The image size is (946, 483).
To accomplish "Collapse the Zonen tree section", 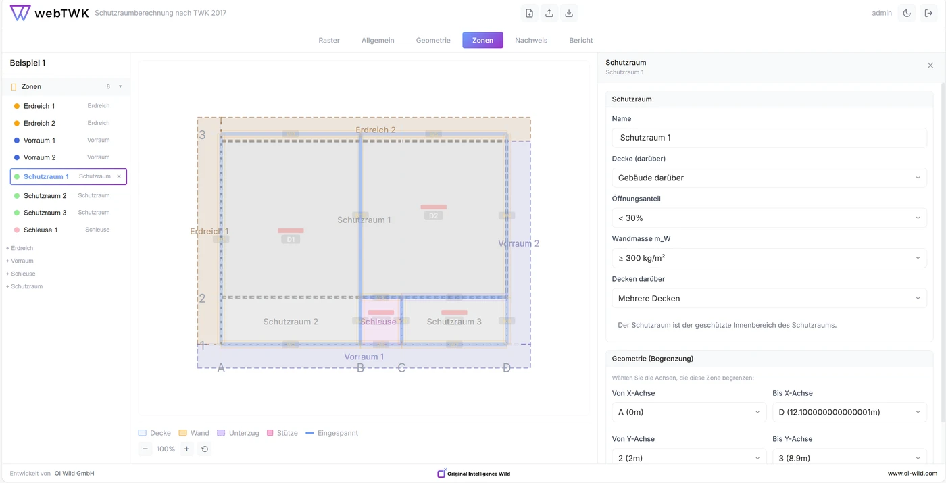I will (x=120, y=86).
